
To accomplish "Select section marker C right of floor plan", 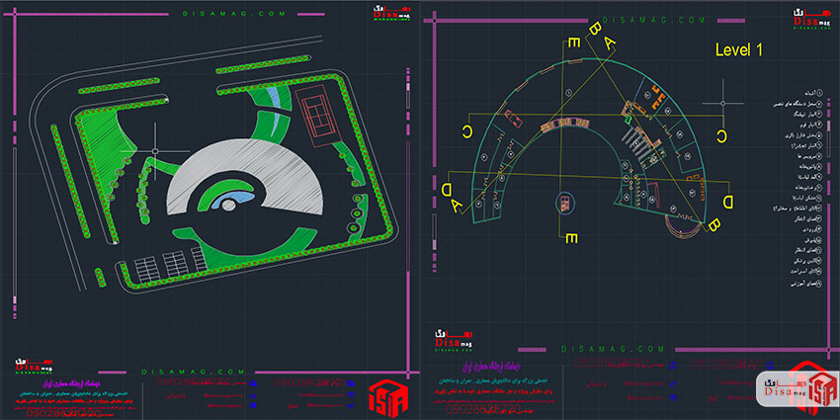I will 721,135.
